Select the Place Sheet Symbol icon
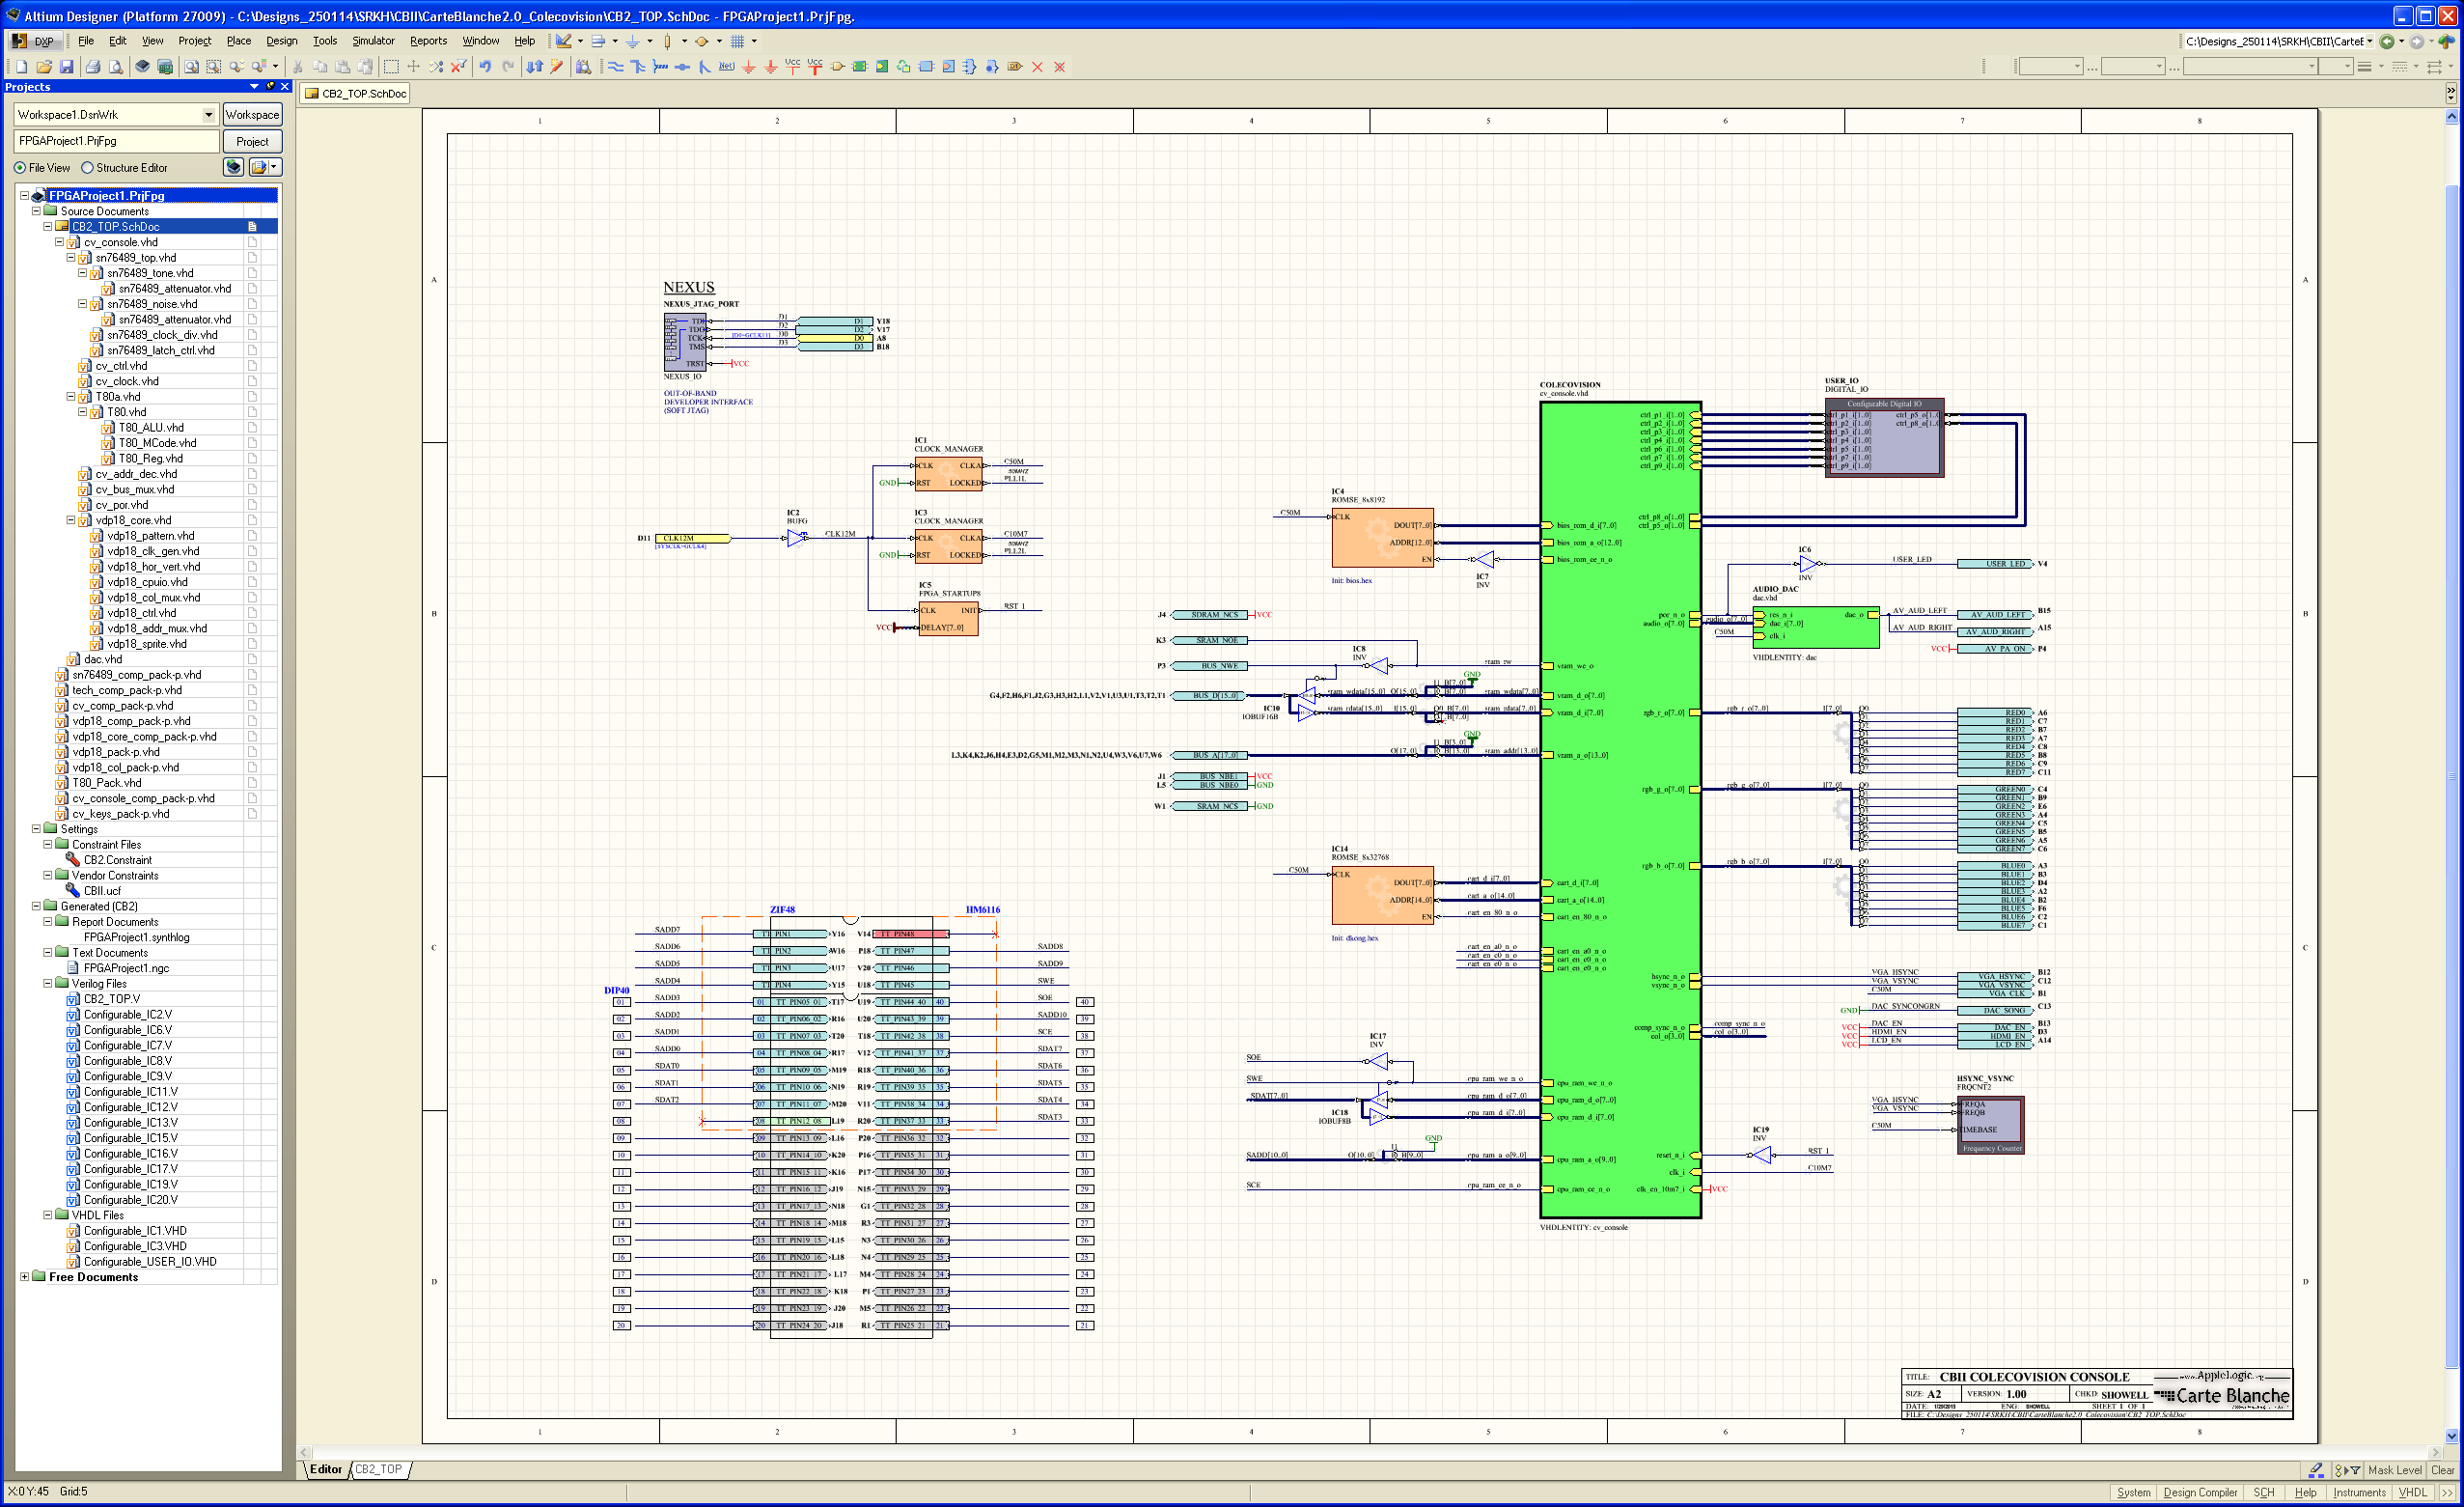This screenshot has height=1507, width=2464. [x=859, y=67]
